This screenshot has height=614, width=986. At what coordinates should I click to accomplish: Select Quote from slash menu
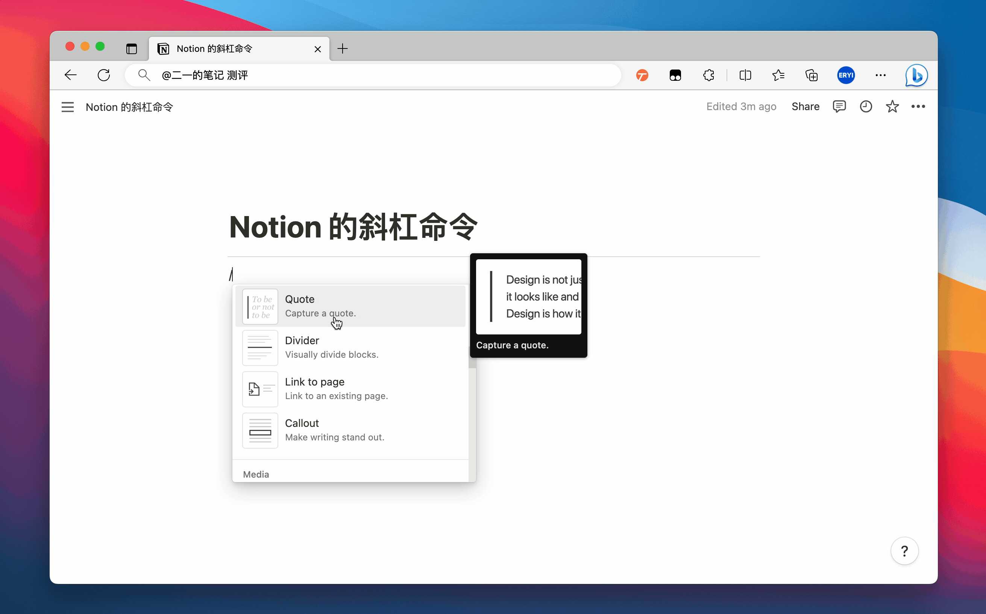click(x=350, y=306)
